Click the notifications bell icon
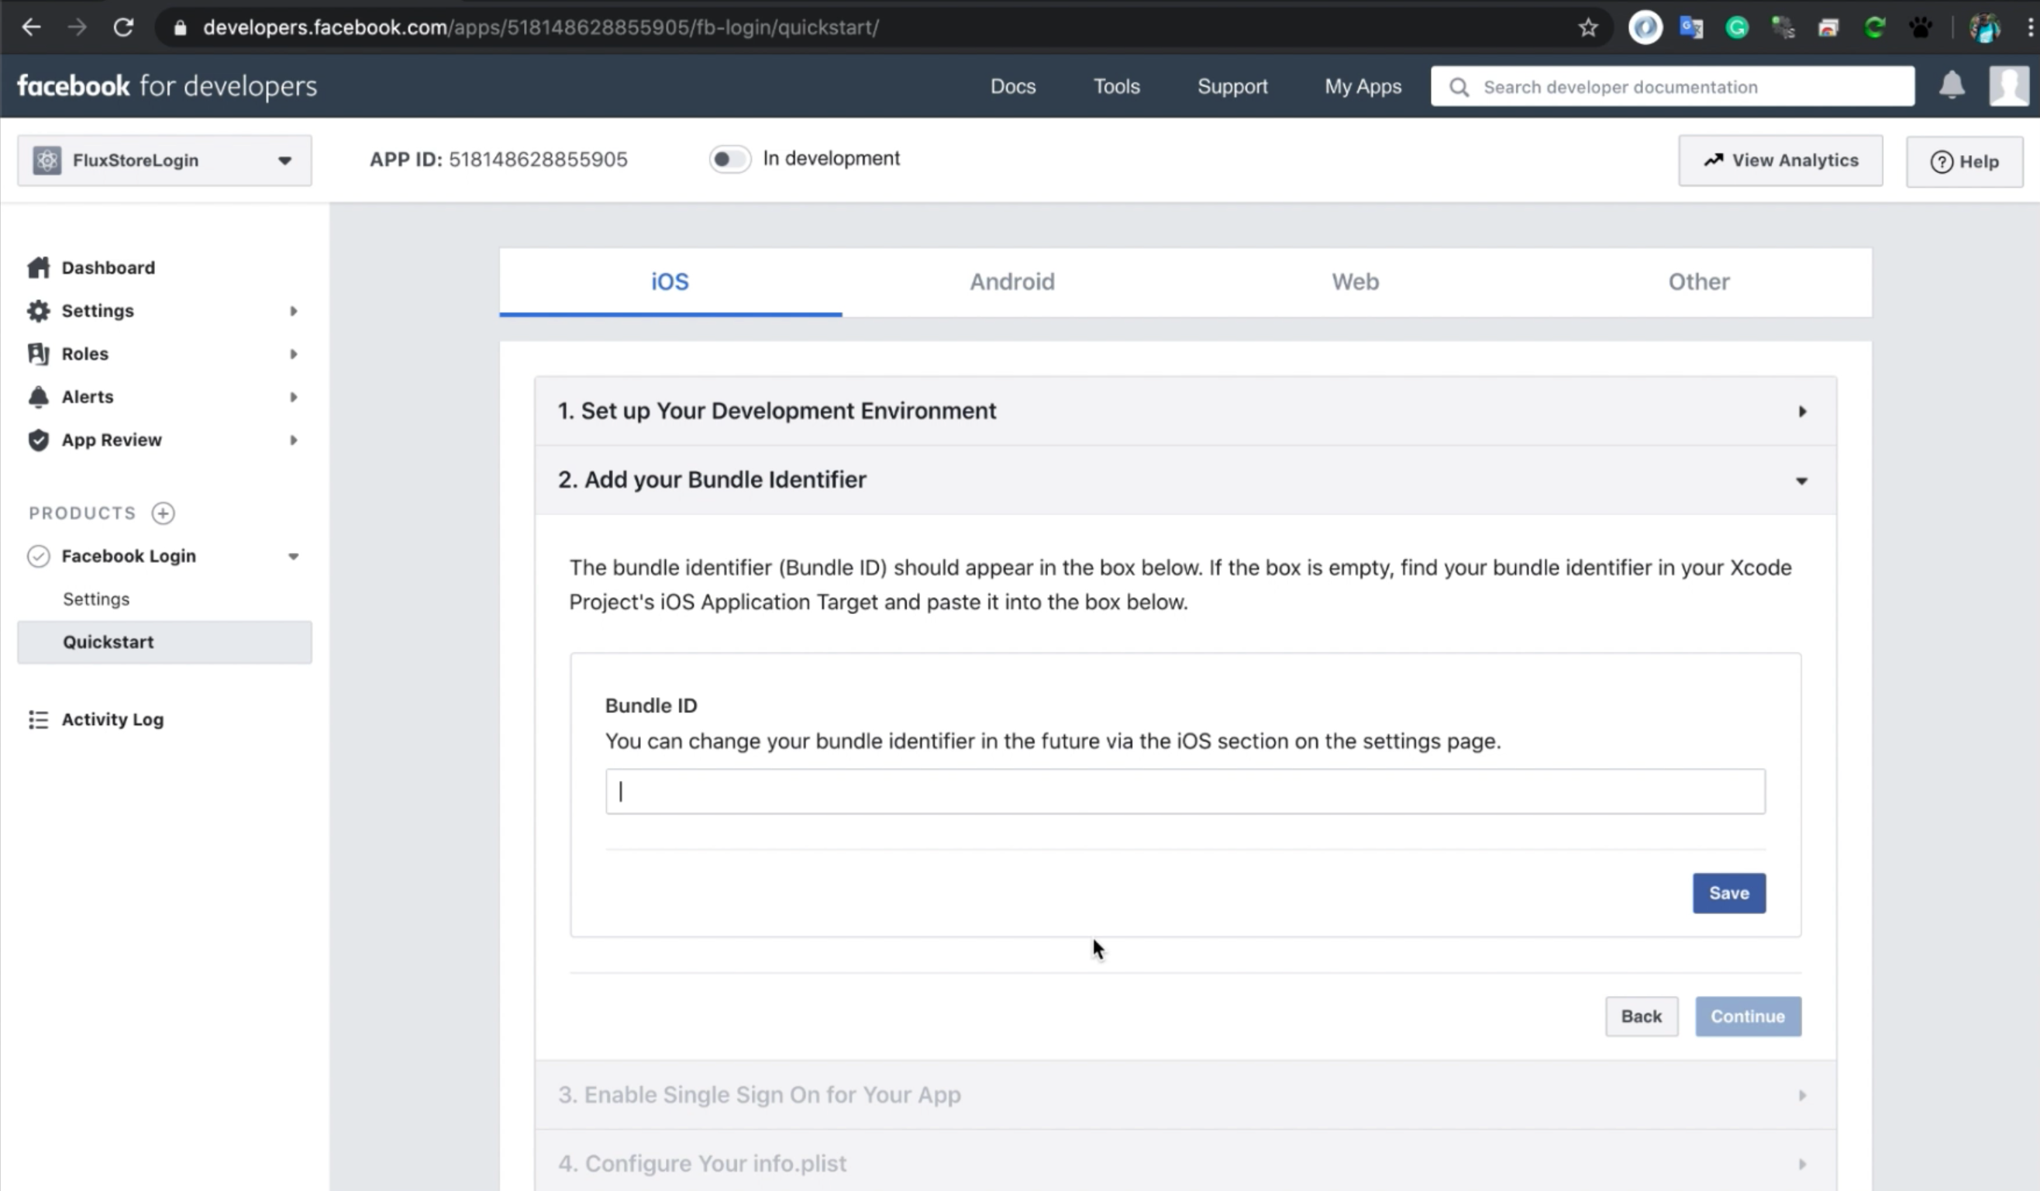The height and width of the screenshot is (1191, 2040). tap(1951, 85)
